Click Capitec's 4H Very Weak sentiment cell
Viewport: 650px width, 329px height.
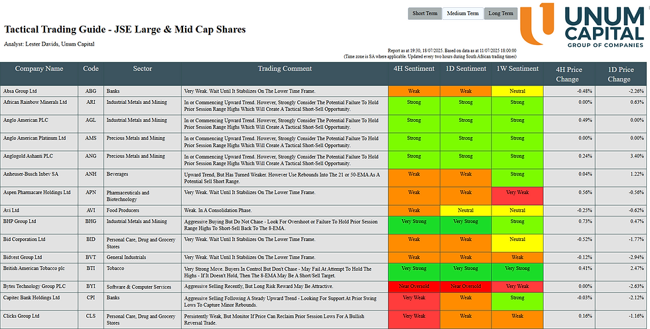click(414, 302)
